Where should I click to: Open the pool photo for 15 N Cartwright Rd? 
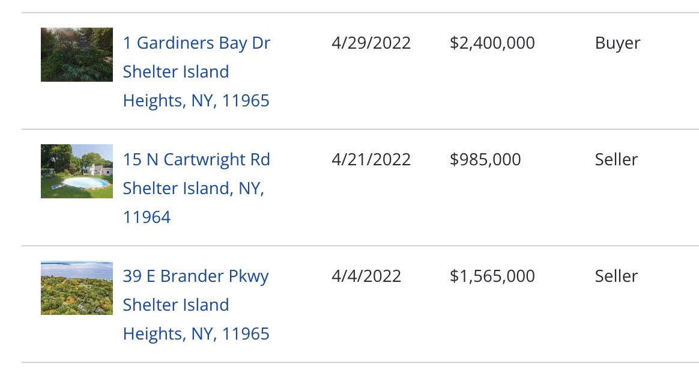77,171
